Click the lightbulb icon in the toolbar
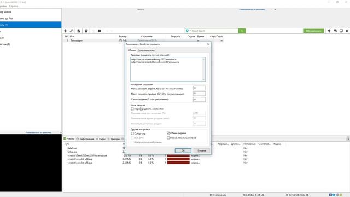The image size is (350, 197). tap(329, 31)
